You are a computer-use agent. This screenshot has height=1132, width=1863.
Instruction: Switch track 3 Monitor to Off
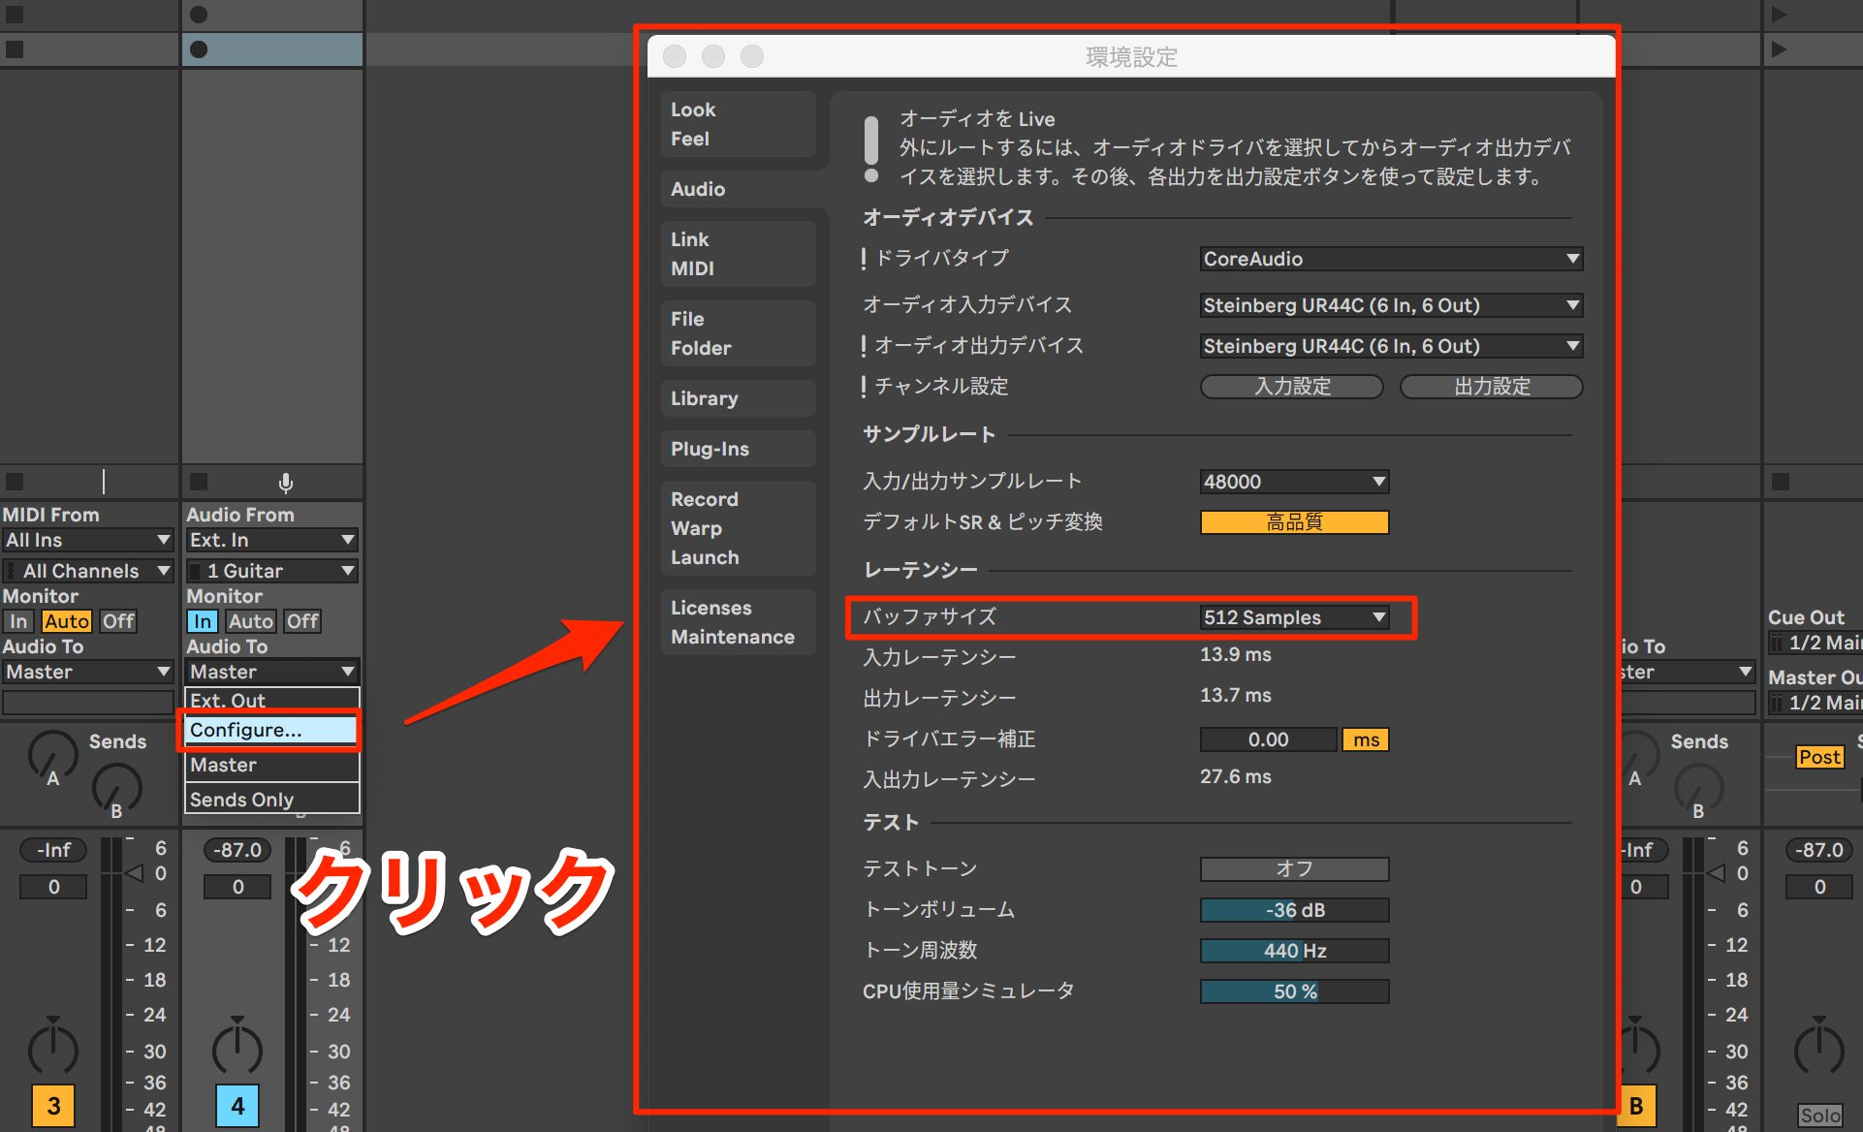point(118,621)
